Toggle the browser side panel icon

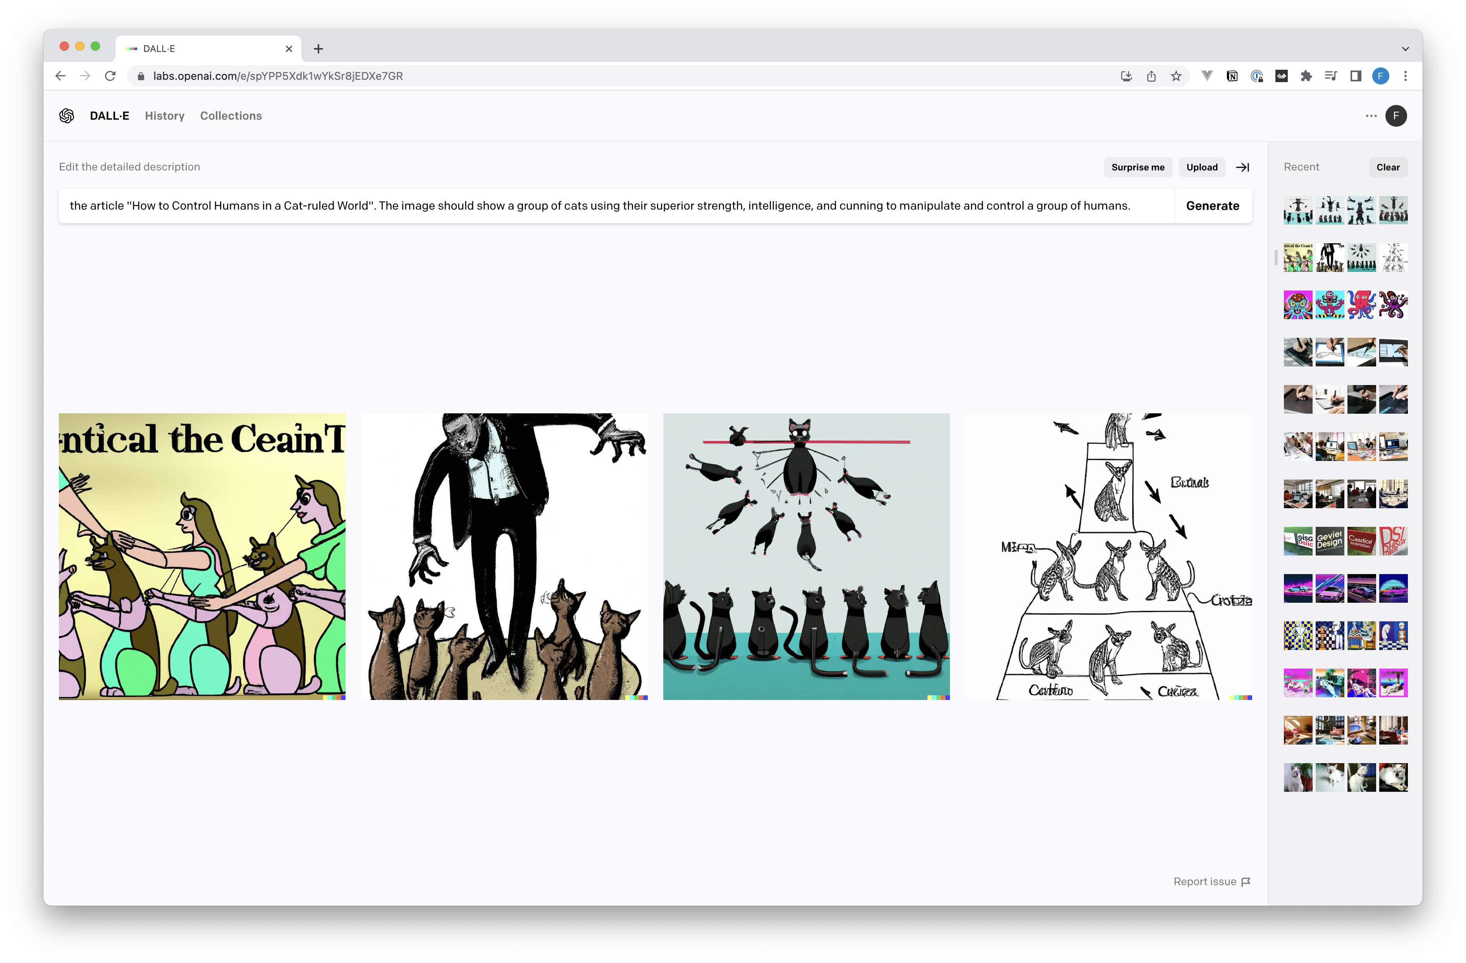click(1355, 76)
